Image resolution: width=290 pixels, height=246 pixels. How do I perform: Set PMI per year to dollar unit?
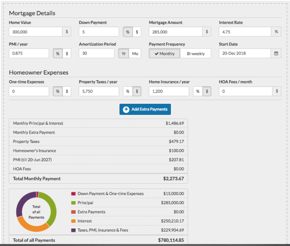click(x=66, y=53)
